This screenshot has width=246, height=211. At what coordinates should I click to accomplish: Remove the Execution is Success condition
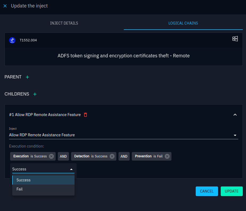(x=51, y=156)
